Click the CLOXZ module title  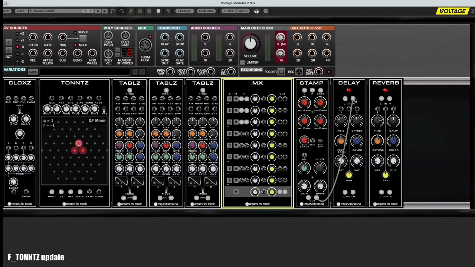coord(20,83)
